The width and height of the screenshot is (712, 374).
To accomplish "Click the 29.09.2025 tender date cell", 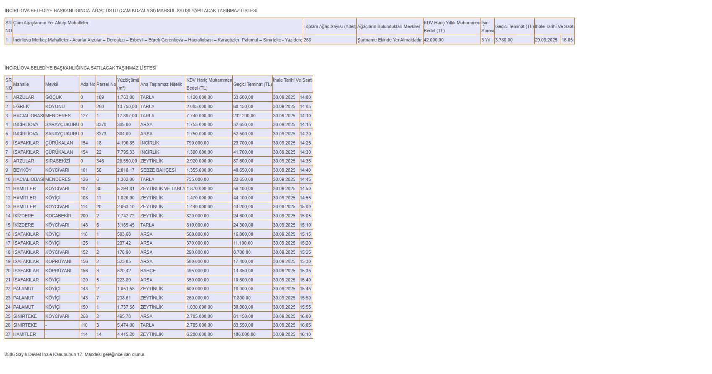I will [x=546, y=40].
